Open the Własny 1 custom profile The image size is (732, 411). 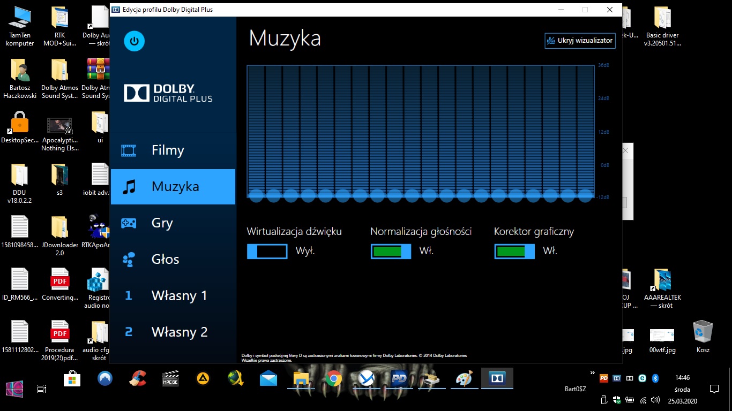pyautogui.click(x=173, y=296)
